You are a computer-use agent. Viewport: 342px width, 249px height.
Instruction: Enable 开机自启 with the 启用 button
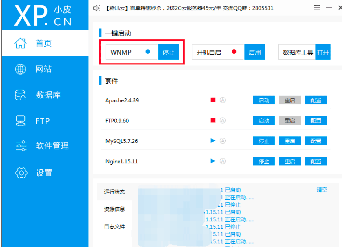pyautogui.click(x=255, y=52)
